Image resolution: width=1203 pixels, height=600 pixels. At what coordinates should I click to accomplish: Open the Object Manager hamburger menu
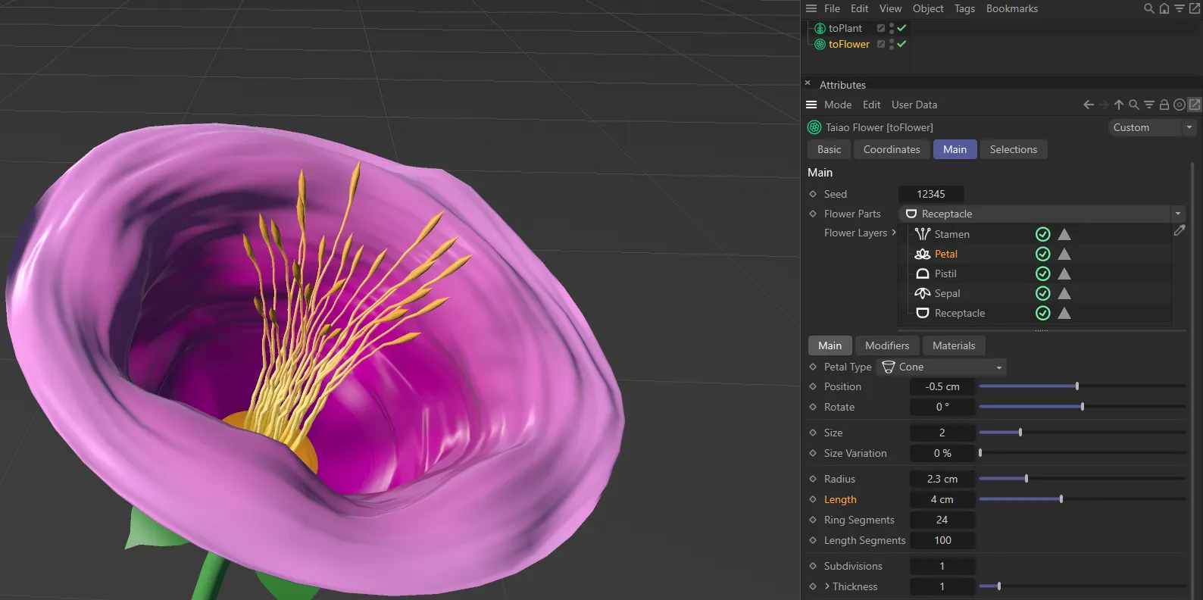[x=811, y=8]
